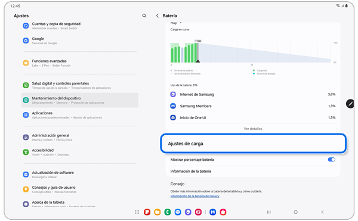Click the green Salud digital icon
Viewport: 358px width, 221px height.
[x=26, y=85]
